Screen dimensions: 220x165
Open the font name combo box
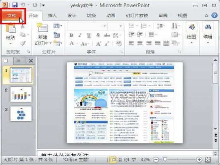[87, 26]
